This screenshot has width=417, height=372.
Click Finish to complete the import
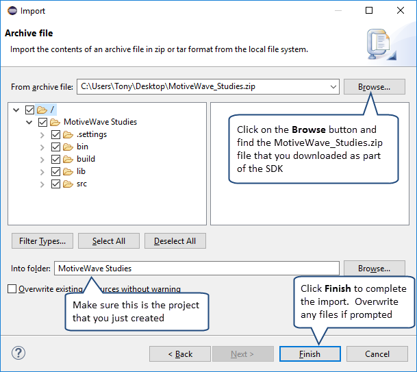pyautogui.click(x=309, y=354)
